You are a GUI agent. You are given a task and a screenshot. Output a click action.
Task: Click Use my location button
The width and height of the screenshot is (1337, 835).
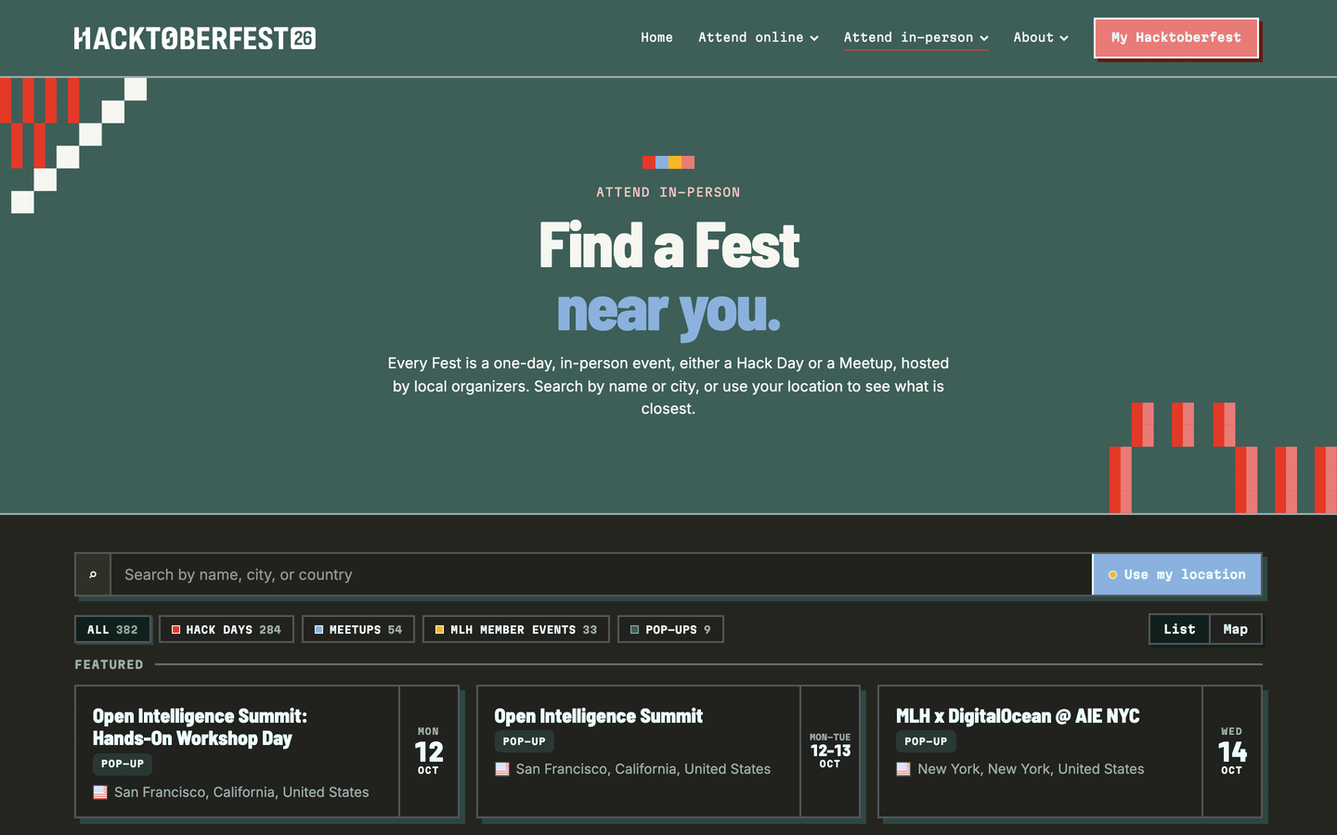coord(1176,574)
